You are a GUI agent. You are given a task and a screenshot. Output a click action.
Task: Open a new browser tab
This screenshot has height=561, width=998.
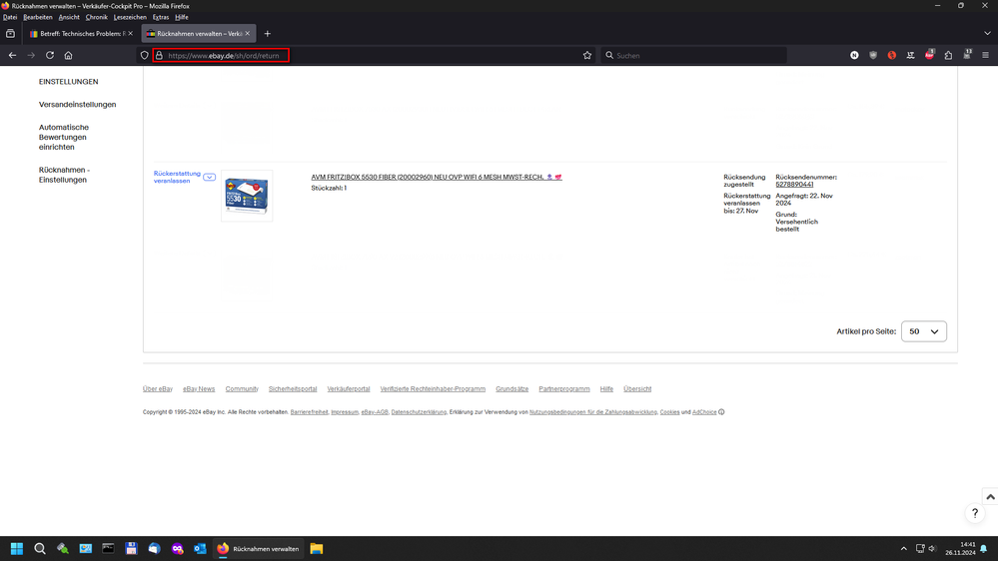pyautogui.click(x=267, y=34)
